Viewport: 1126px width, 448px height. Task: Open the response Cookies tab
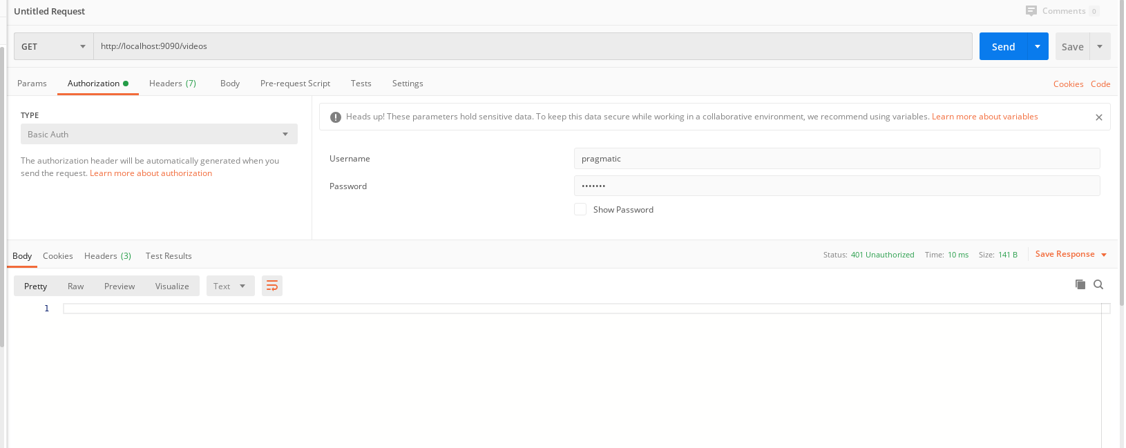coord(58,256)
